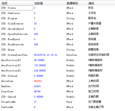The height and width of the screenshot is (111, 115).
Task: Select the RunTime row name
Action: 6,86
